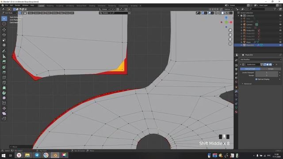Toggle visibility eye for Plane.001 row
Screen dimensions: 283x159
pyautogui.click(x=280, y=45)
